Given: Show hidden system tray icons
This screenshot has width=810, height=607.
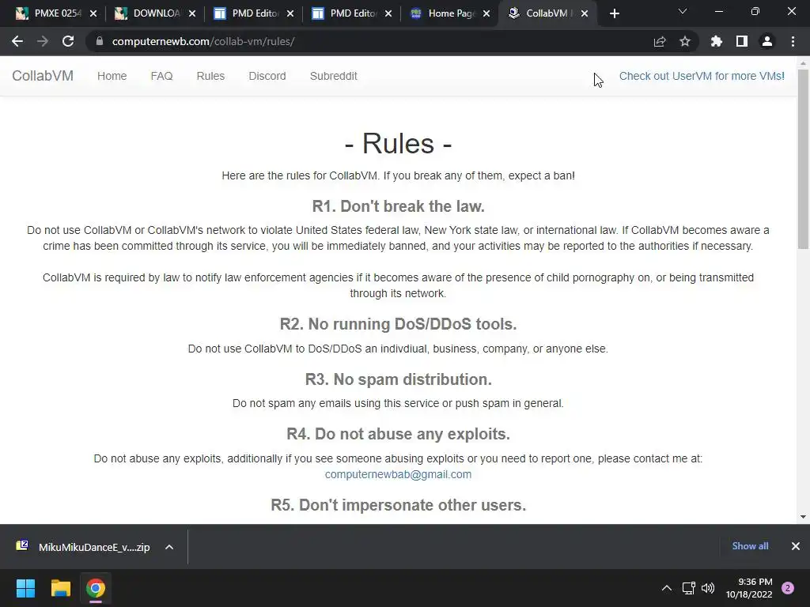Looking at the screenshot, I should 667,588.
